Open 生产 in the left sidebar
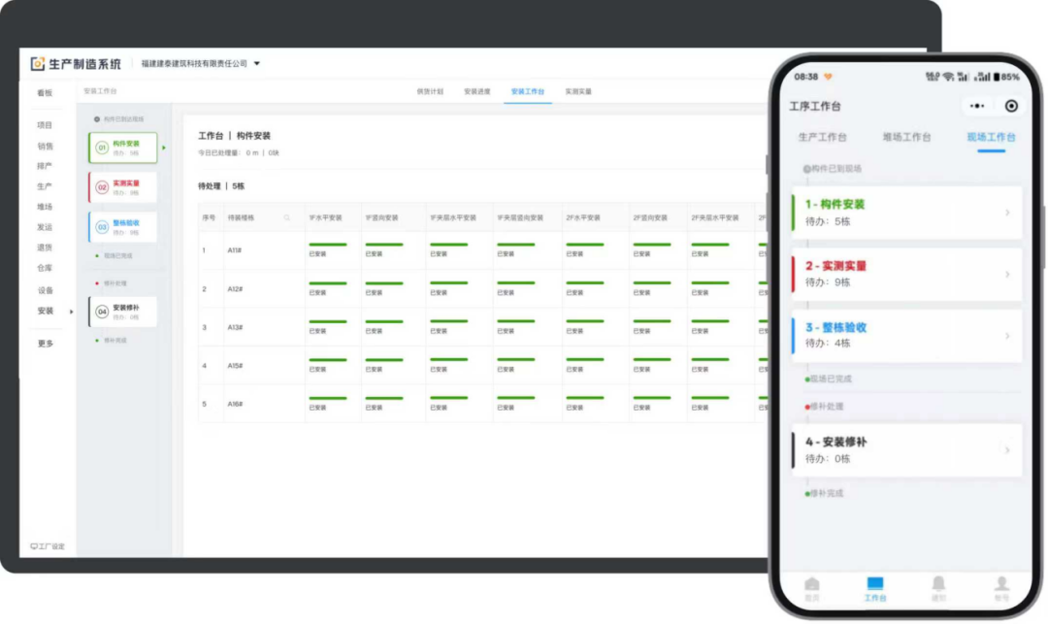1048x624 pixels. (44, 186)
